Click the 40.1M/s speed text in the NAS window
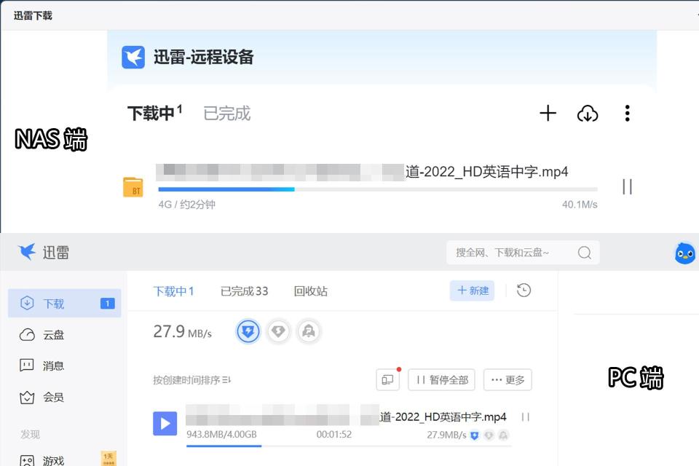 click(x=580, y=205)
